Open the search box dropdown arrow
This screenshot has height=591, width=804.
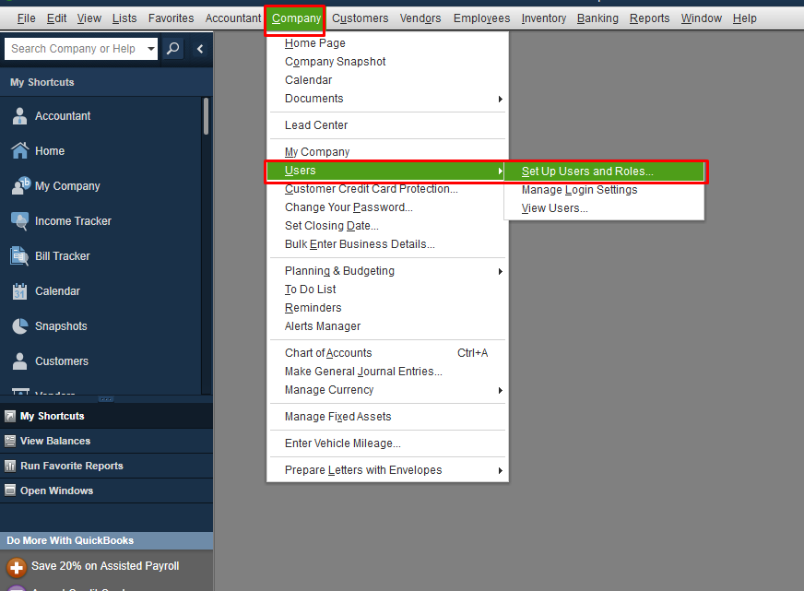[x=151, y=49]
